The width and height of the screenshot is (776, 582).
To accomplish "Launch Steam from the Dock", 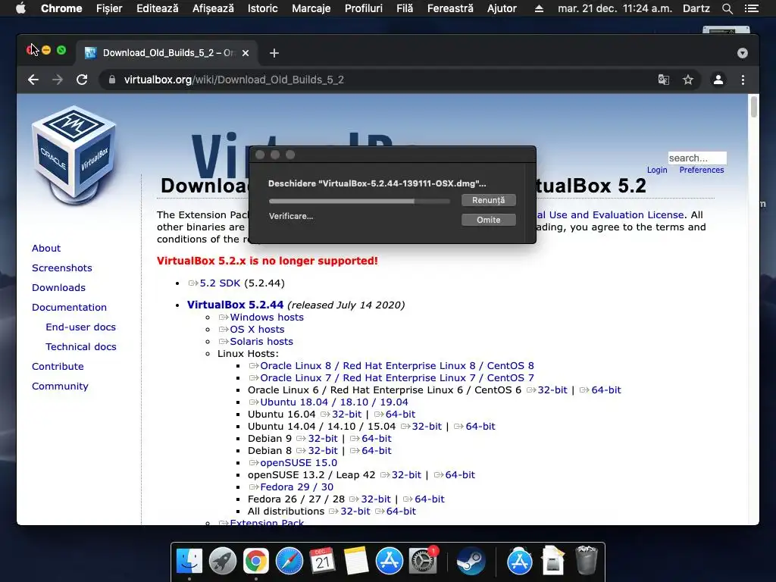I will 471,562.
